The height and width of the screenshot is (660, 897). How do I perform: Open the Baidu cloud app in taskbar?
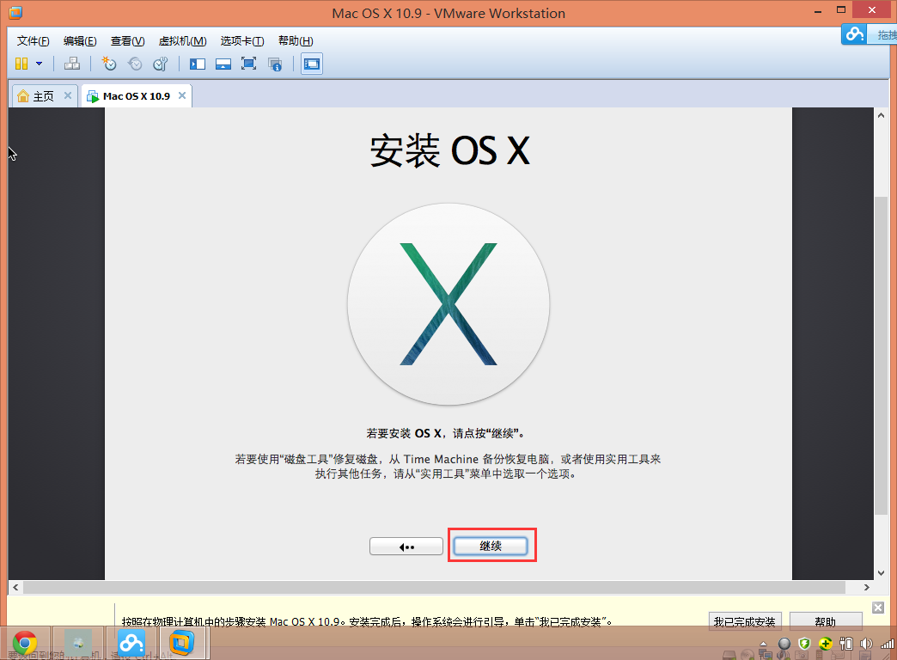click(x=131, y=644)
